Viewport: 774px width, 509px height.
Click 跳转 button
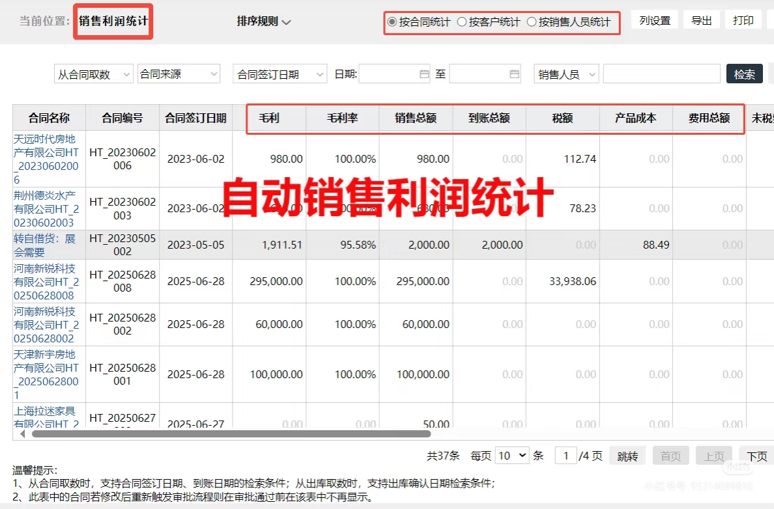pos(627,456)
